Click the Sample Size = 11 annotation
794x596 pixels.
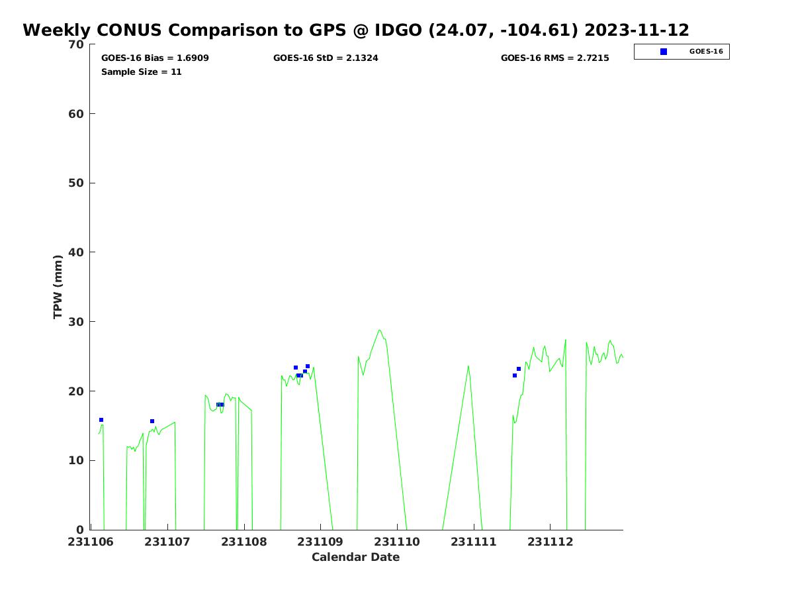pyautogui.click(x=141, y=72)
